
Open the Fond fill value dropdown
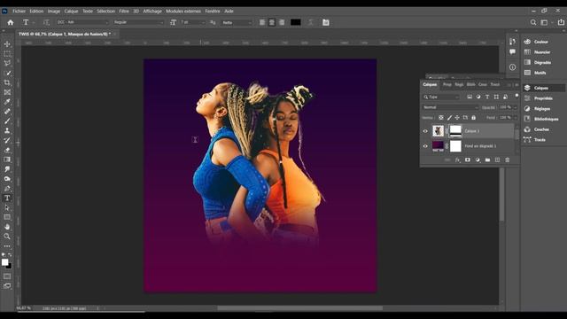pos(516,118)
